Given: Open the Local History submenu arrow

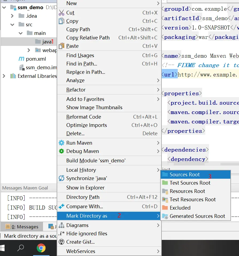Looking at the screenshot, I should (158, 170).
